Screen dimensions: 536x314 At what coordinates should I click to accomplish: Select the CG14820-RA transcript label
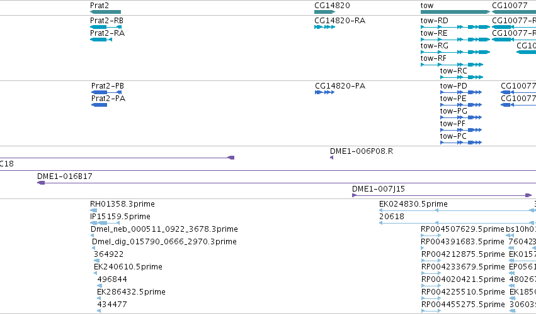pos(339,21)
